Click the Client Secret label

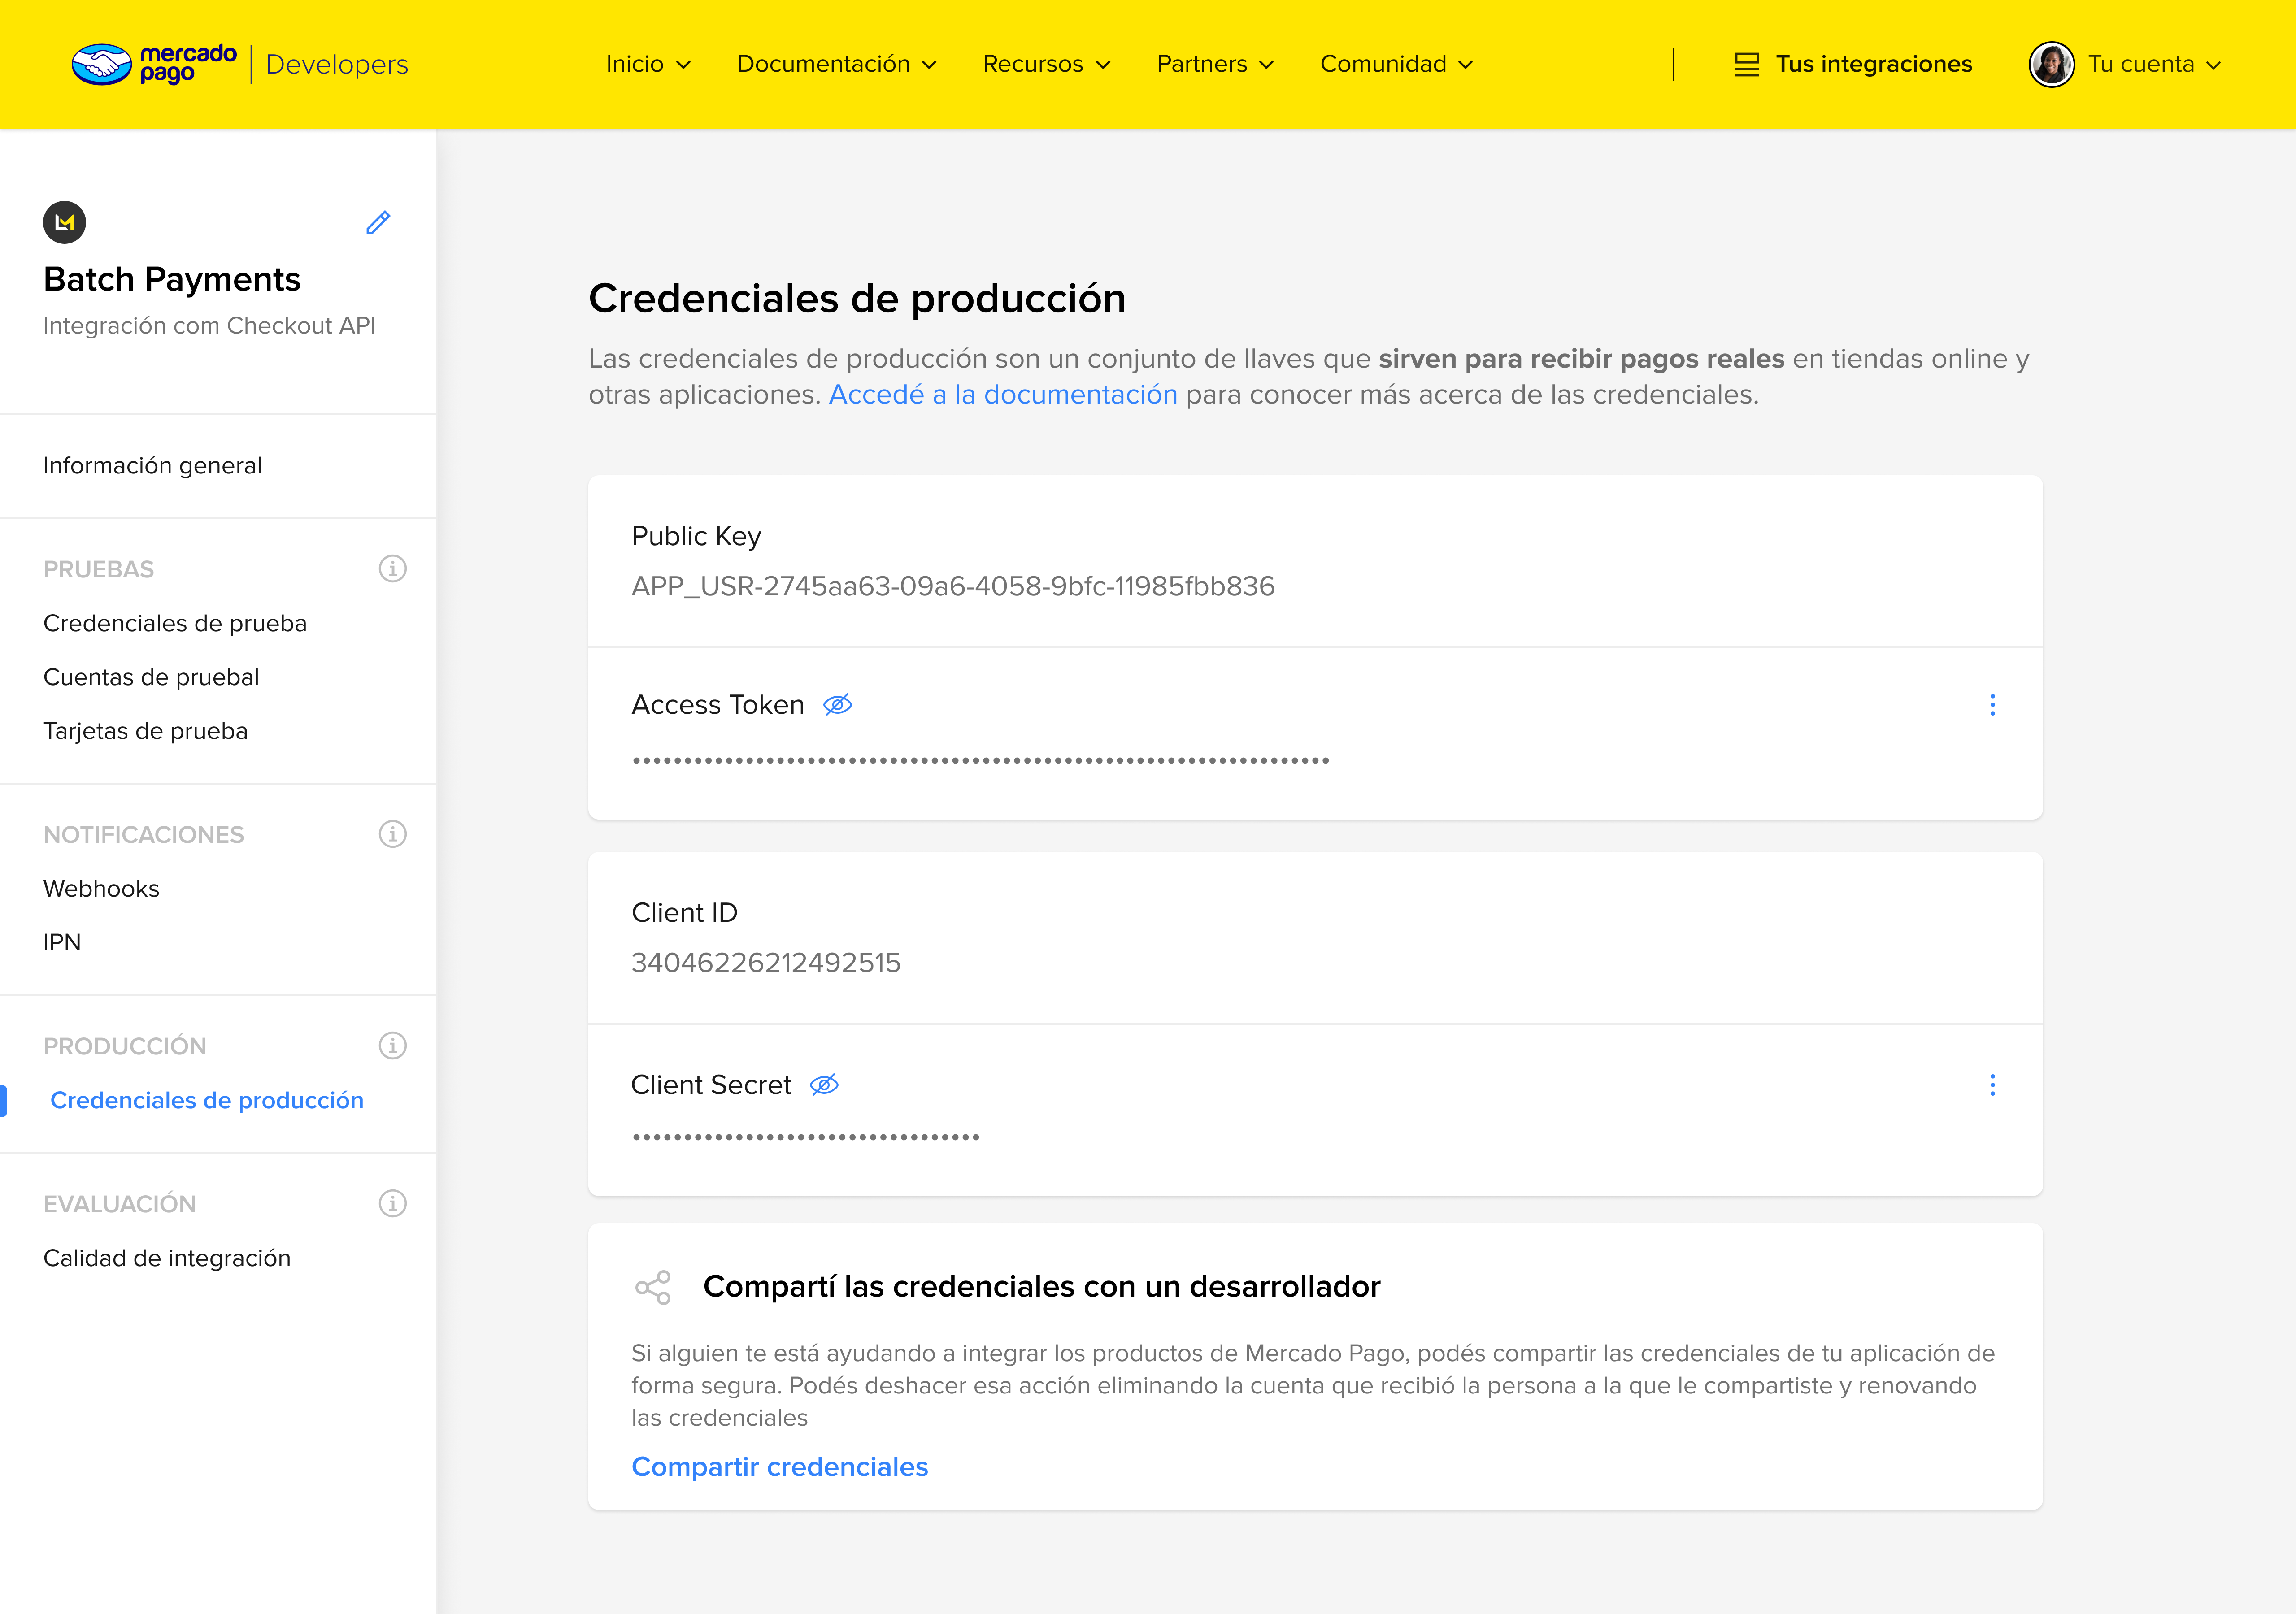point(711,1085)
